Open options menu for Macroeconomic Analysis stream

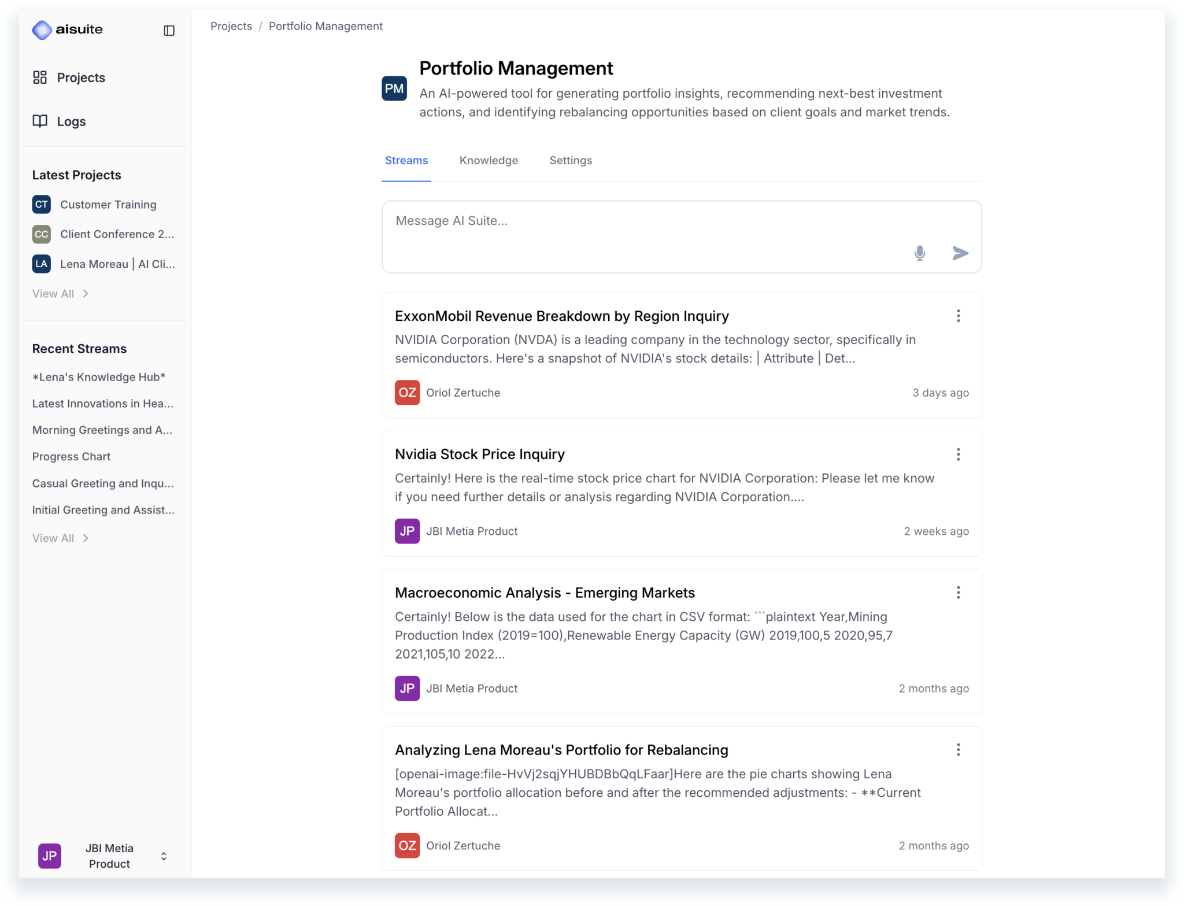click(x=958, y=593)
